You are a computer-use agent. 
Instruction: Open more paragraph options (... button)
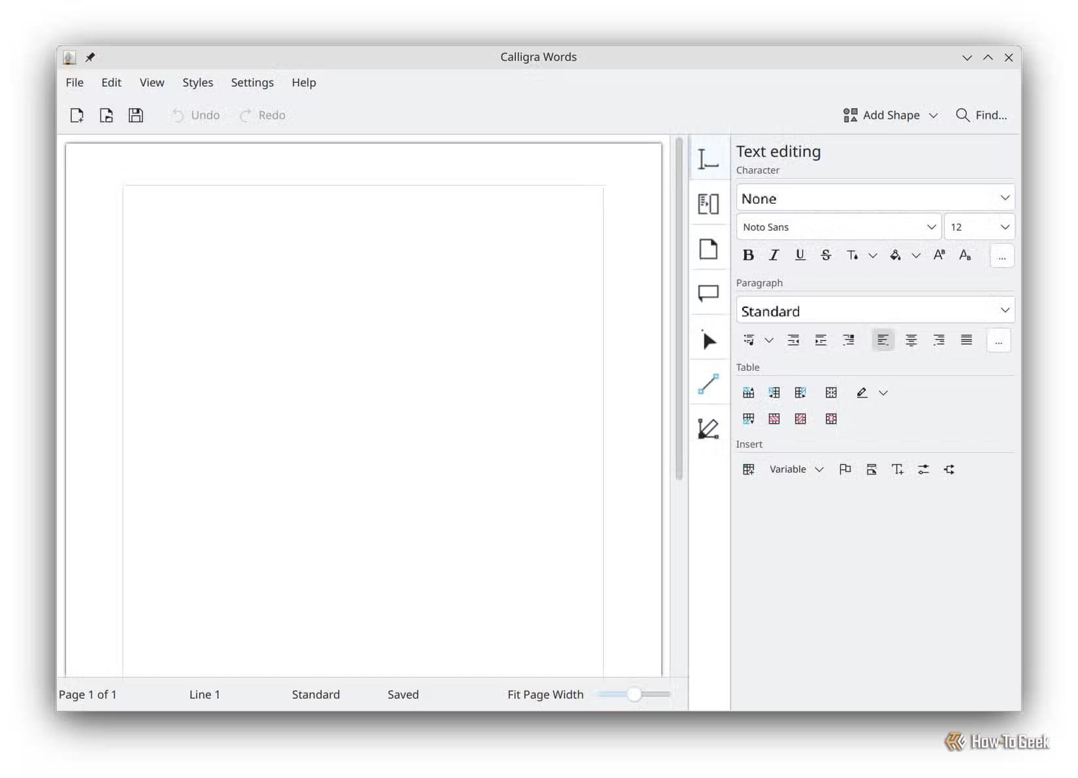click(x=998, y=341)
